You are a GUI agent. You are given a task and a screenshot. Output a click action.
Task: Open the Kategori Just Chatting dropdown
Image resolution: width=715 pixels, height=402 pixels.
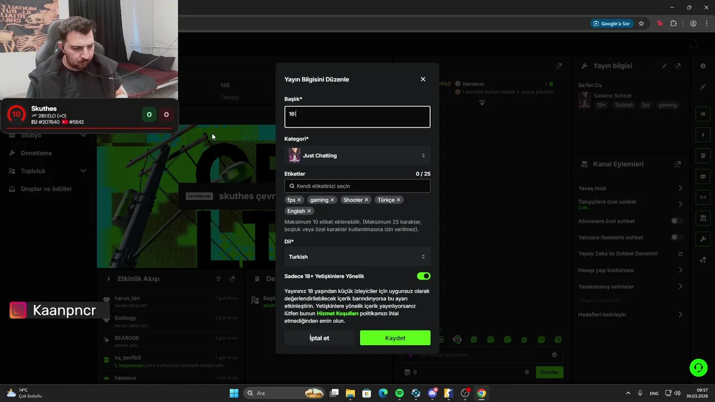357,156
